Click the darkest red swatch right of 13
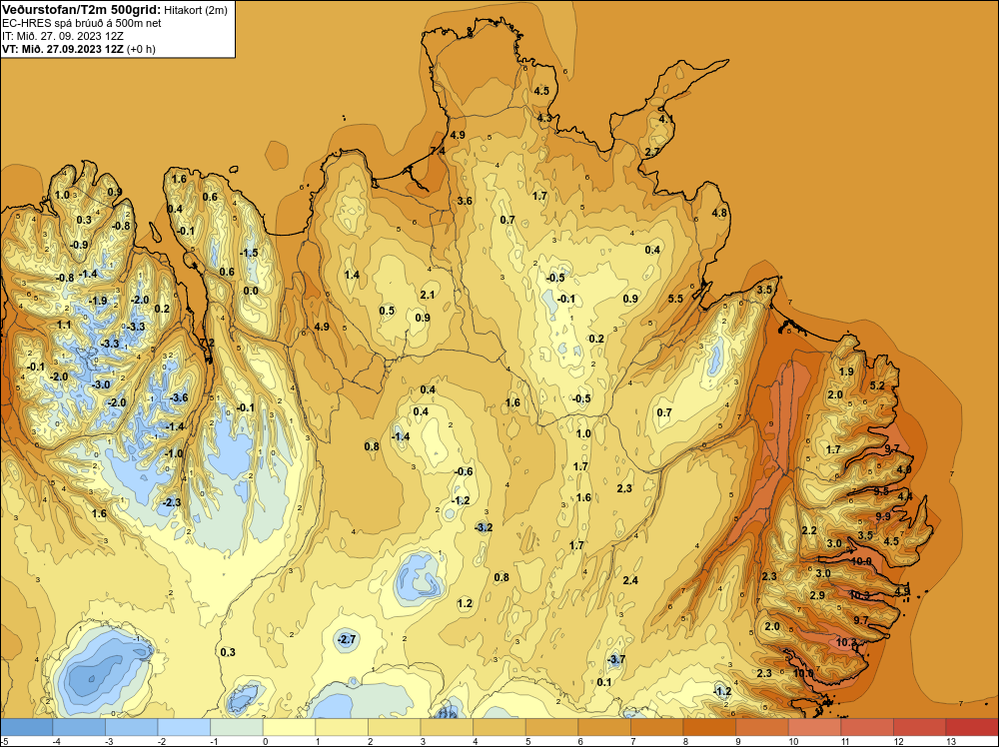 point(972,727)
